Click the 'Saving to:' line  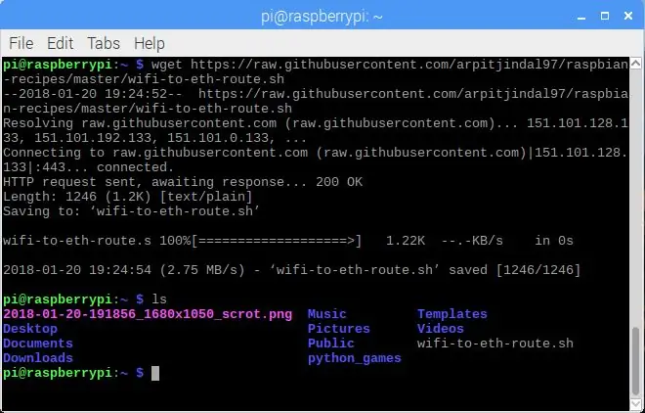(x=132, y=211)
